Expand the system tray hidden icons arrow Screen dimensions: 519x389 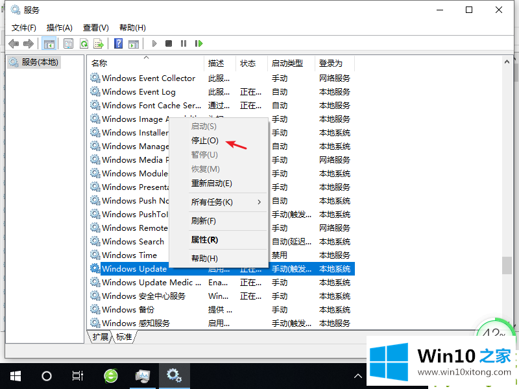point(358,376)
